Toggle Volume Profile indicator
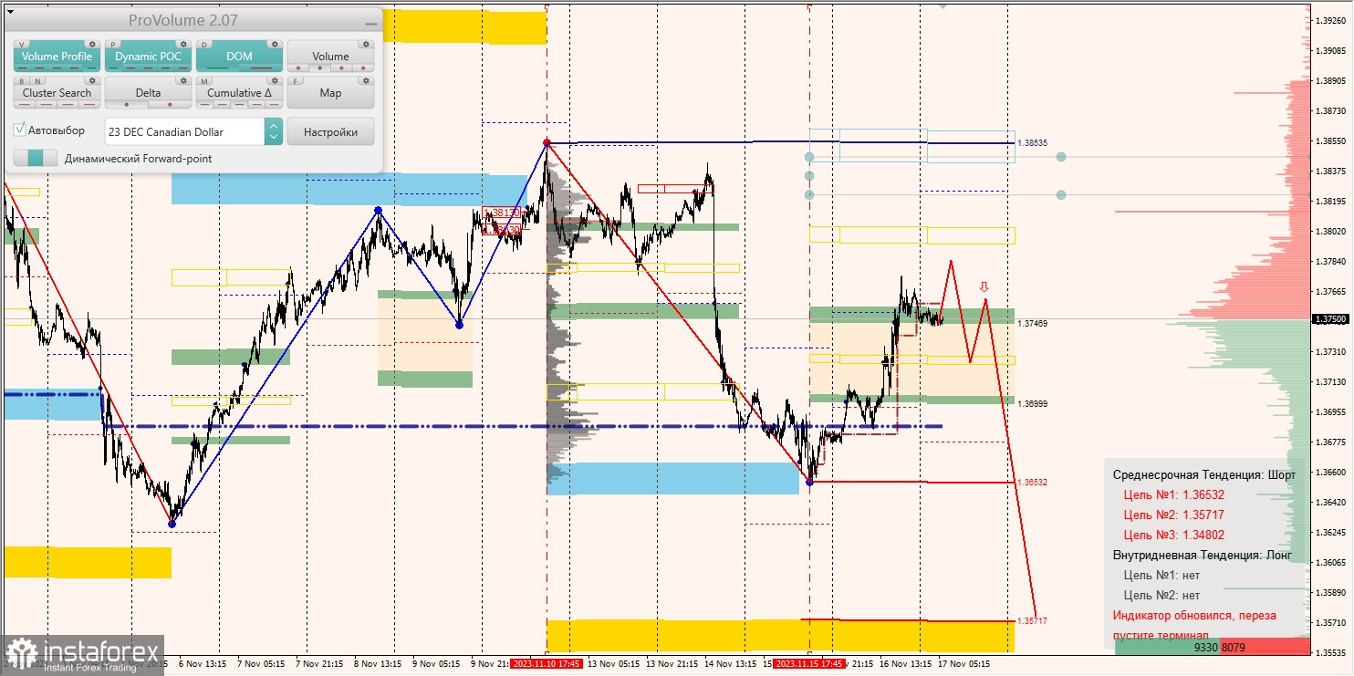The height and width of the screenshot is (676, 1354). pyautogui.click(x=57, y=56)
